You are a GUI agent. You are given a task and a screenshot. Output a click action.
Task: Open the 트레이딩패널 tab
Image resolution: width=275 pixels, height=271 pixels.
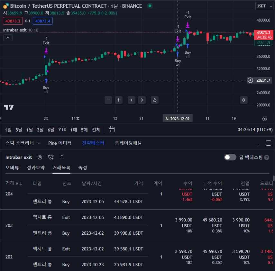pos(128,143)
